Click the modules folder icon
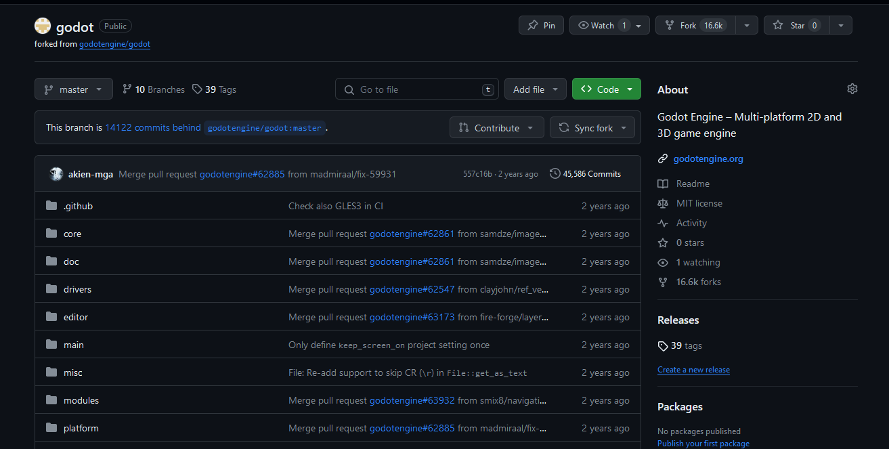 [51, 400]
